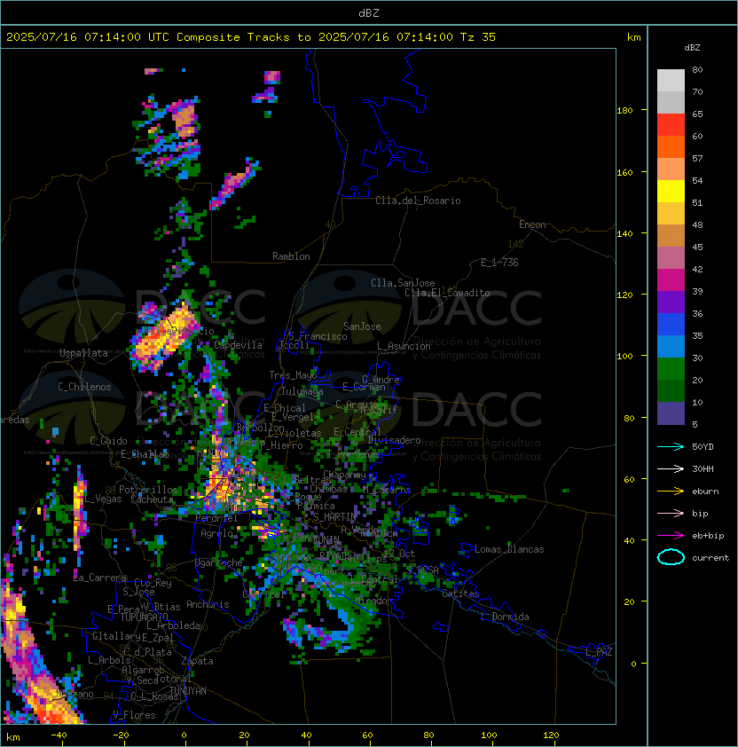Click the Uspallata place label

[x=83, y=353]
